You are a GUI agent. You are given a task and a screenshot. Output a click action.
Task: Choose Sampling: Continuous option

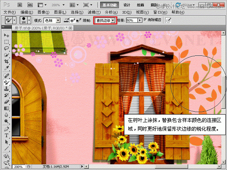tap(66, 20)
